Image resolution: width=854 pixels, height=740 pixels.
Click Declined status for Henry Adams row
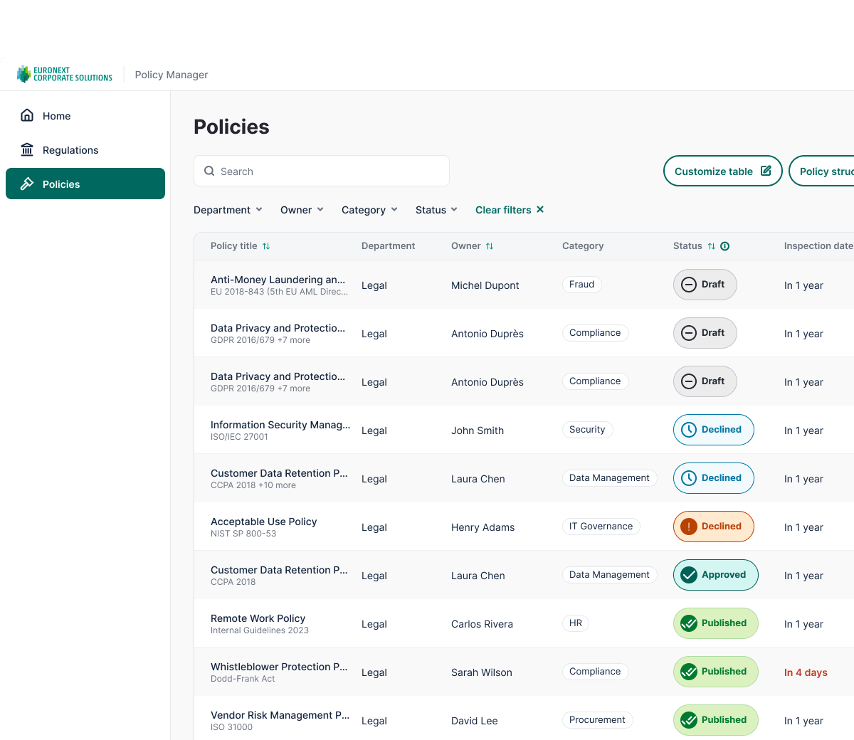click(x=714, y=527)
